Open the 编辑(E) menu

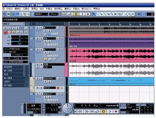[18, 9]
